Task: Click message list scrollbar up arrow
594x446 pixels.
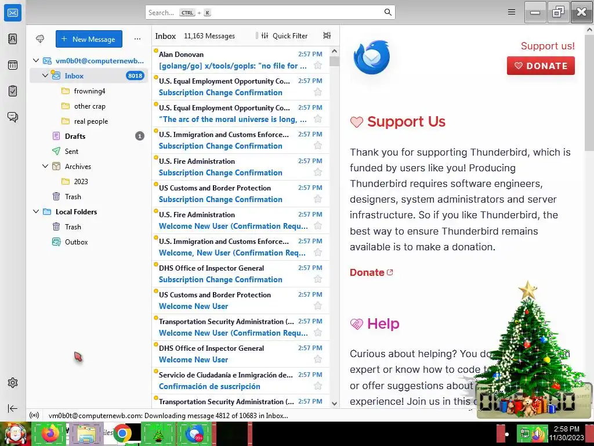Action: tap(334, 51)
